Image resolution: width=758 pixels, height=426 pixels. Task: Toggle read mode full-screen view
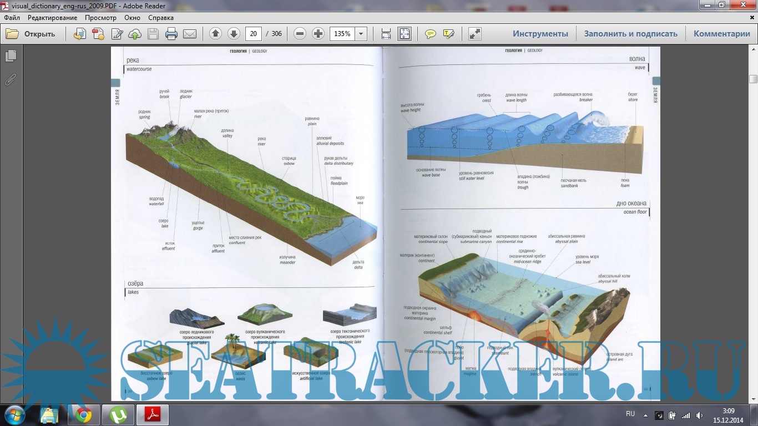[474, 34]
